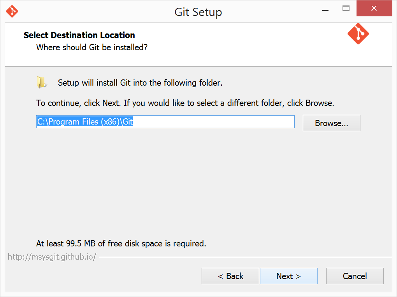Click the Git Setup title bar text

tap(198, 12)
